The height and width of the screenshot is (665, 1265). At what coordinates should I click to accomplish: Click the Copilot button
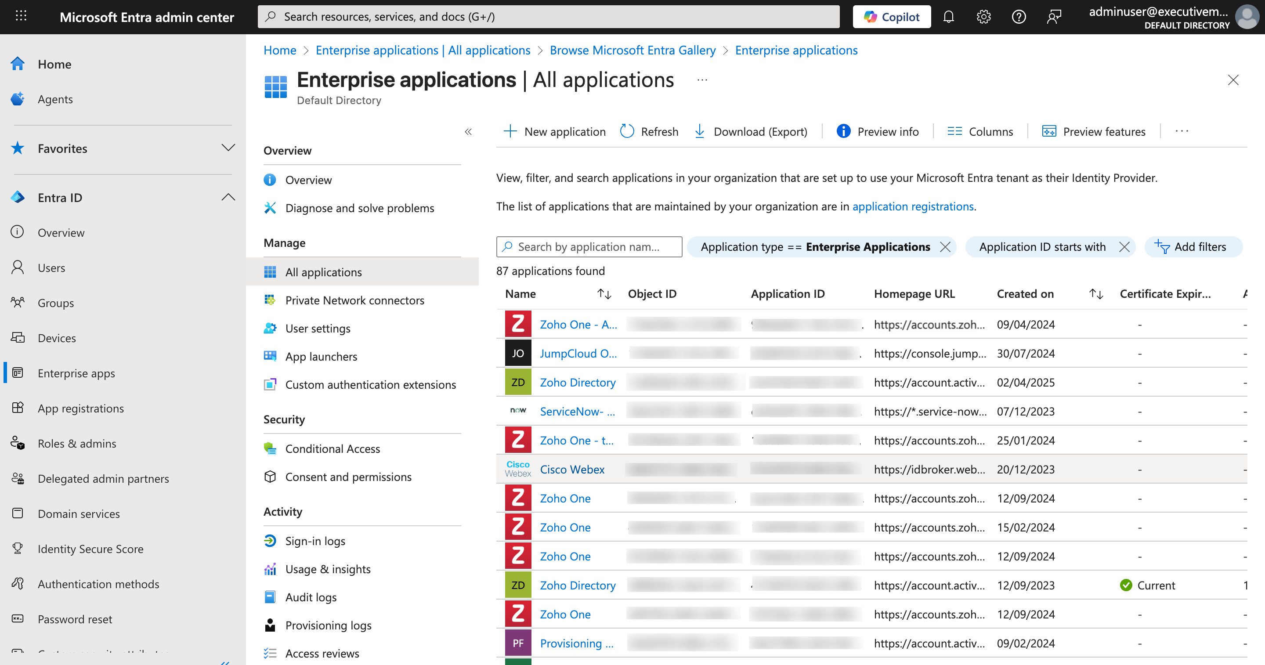click(892, 17)
